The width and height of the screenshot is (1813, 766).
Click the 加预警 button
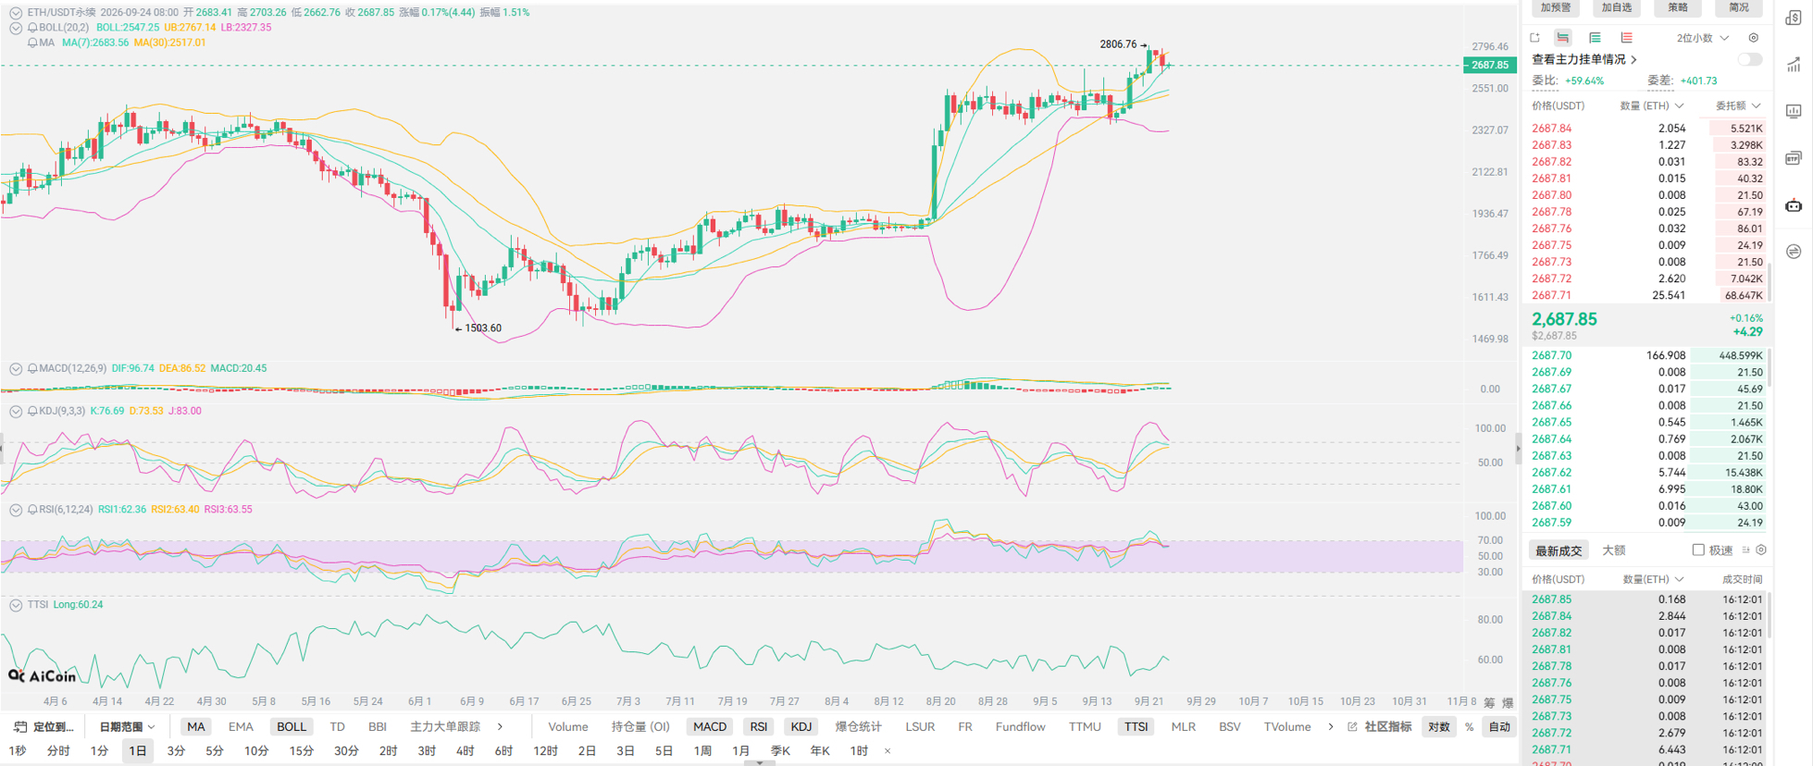click(x=1556, y=7)
